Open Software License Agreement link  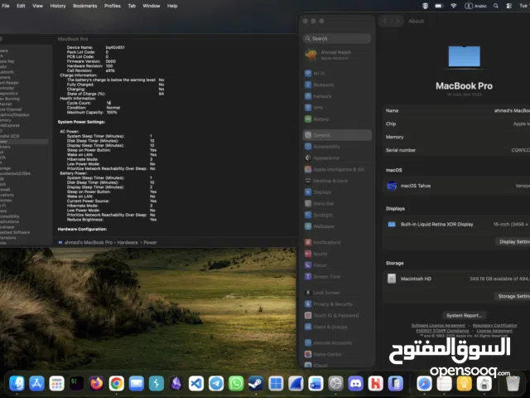coord(438,325)
